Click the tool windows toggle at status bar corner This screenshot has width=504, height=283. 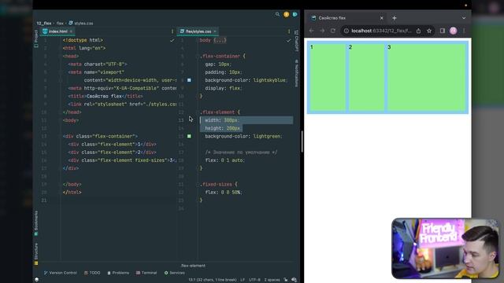pyautogui.click(x=37, y=280)
